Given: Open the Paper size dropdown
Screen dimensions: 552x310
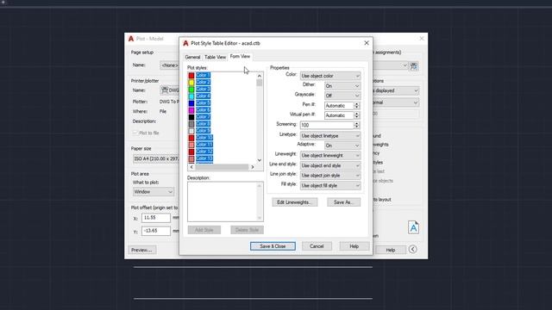Looking at the screenshot, I should point(156,158).
